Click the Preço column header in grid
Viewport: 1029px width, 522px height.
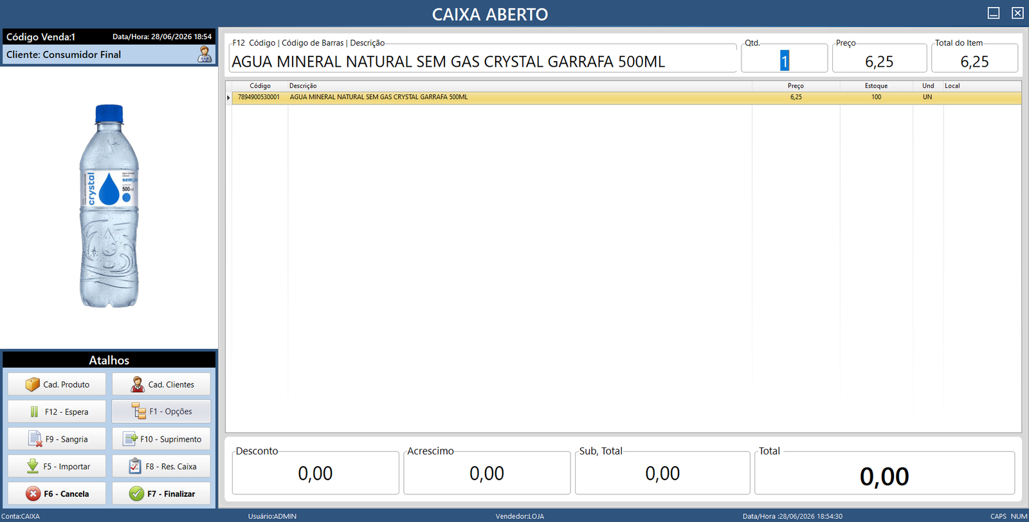click(x=796, y=85)
